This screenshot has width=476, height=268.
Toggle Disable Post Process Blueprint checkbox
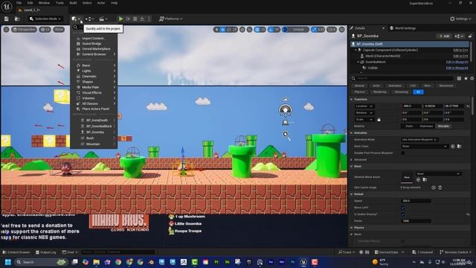pos(403,153)
